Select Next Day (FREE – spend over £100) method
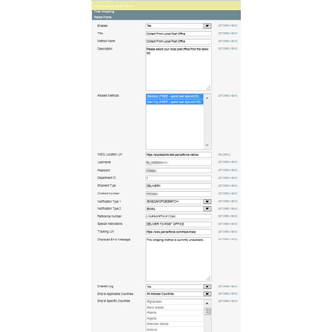 (175, 102)
